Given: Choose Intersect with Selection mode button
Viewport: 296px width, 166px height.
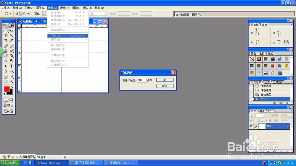Looking at the screenshot, I should tap(28, 14).
